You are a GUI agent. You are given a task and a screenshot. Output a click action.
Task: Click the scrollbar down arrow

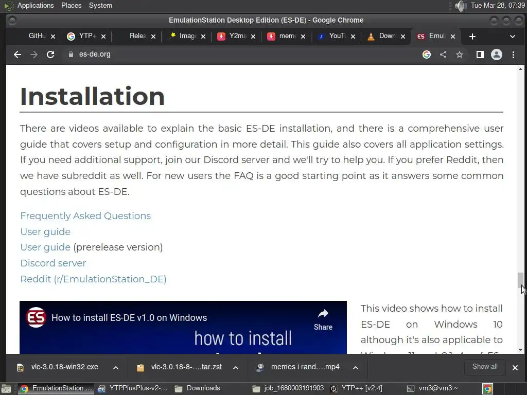[x=520, y=350]
